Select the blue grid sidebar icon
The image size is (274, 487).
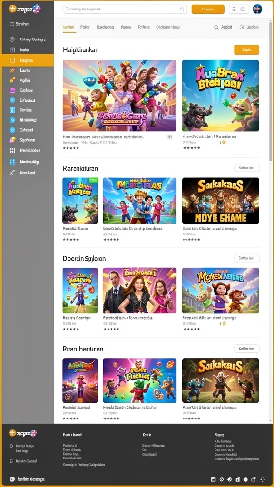[12, 162]
